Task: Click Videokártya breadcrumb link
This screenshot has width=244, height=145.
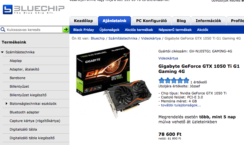Action: 151,38
